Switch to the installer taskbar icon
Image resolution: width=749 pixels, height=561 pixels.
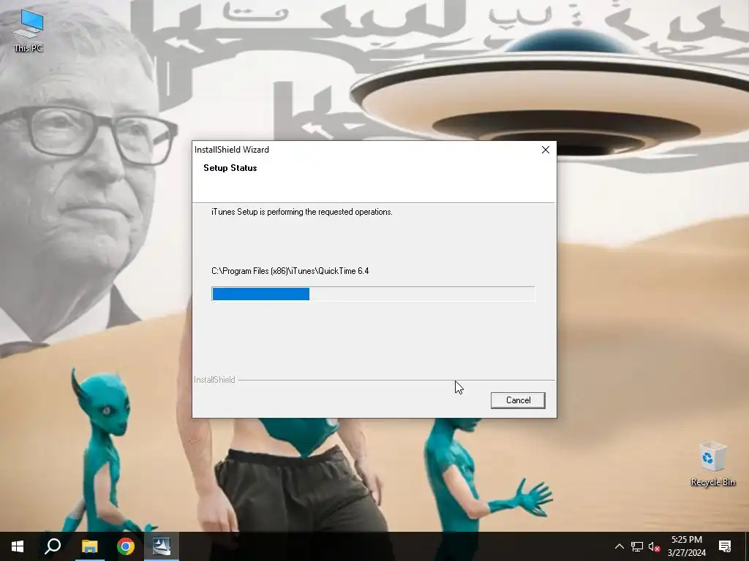pyautogui.click(x=162, y=546)
